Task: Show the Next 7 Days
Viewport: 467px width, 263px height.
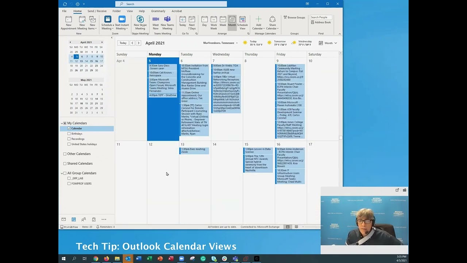Action: (192, 23)
